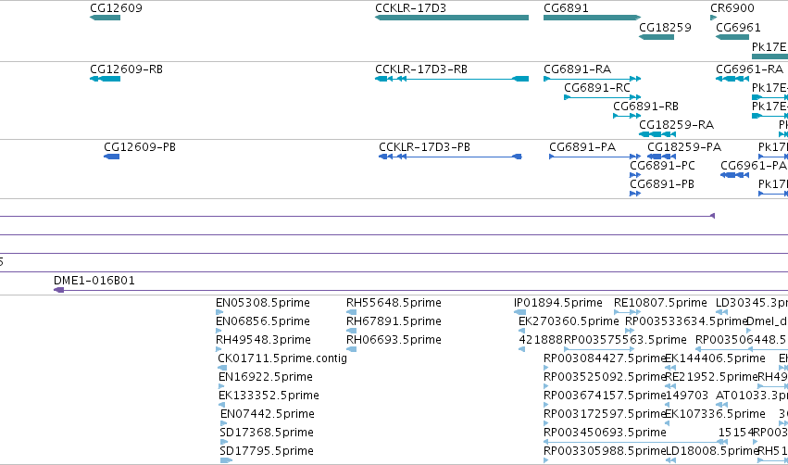
Task: Click CK01711.5prime.contig
Action: (x=282, y=358)
